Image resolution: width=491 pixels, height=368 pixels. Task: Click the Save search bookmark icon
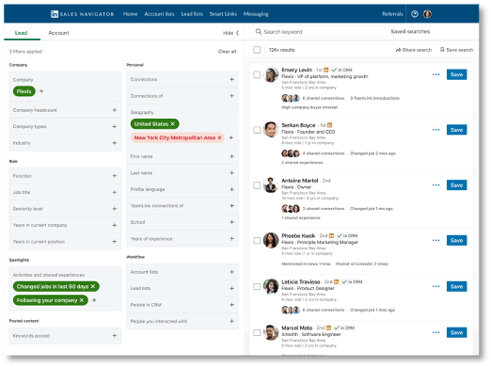point(442,50)
